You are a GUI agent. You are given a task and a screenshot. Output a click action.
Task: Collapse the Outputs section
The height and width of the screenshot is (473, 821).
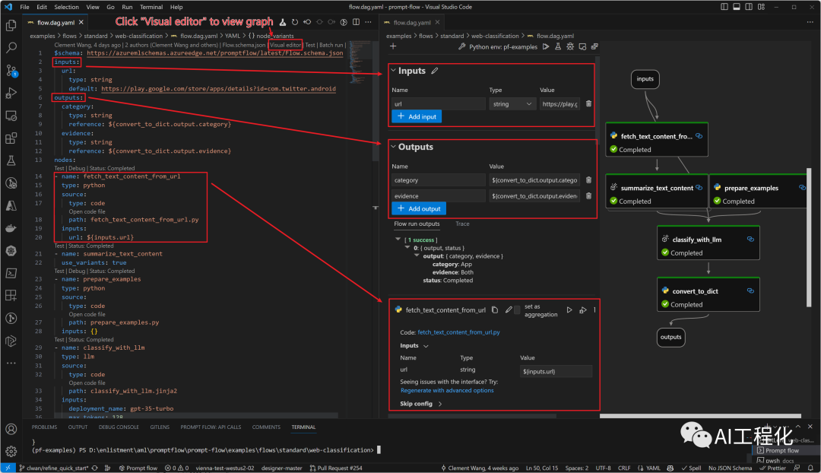[x=393, y=147]
